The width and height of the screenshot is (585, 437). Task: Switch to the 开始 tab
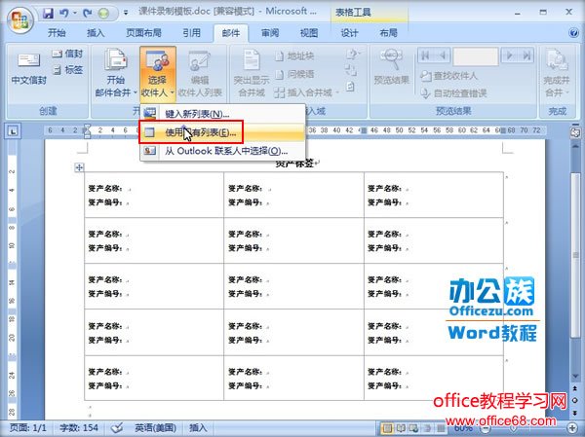[x=57, y=33]
